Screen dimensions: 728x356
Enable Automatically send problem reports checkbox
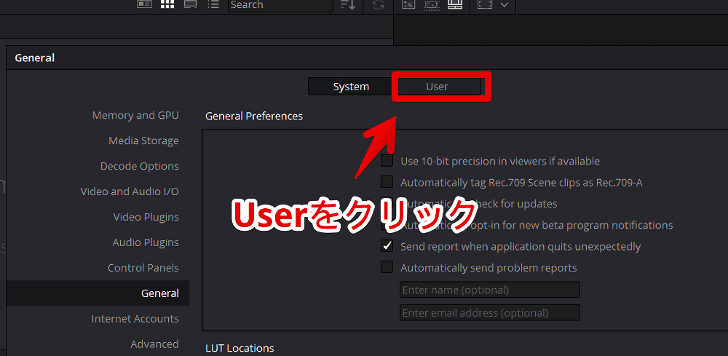387,268
